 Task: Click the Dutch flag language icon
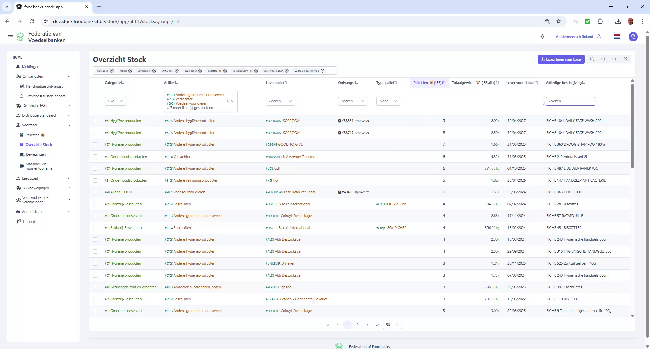[617, 37]
